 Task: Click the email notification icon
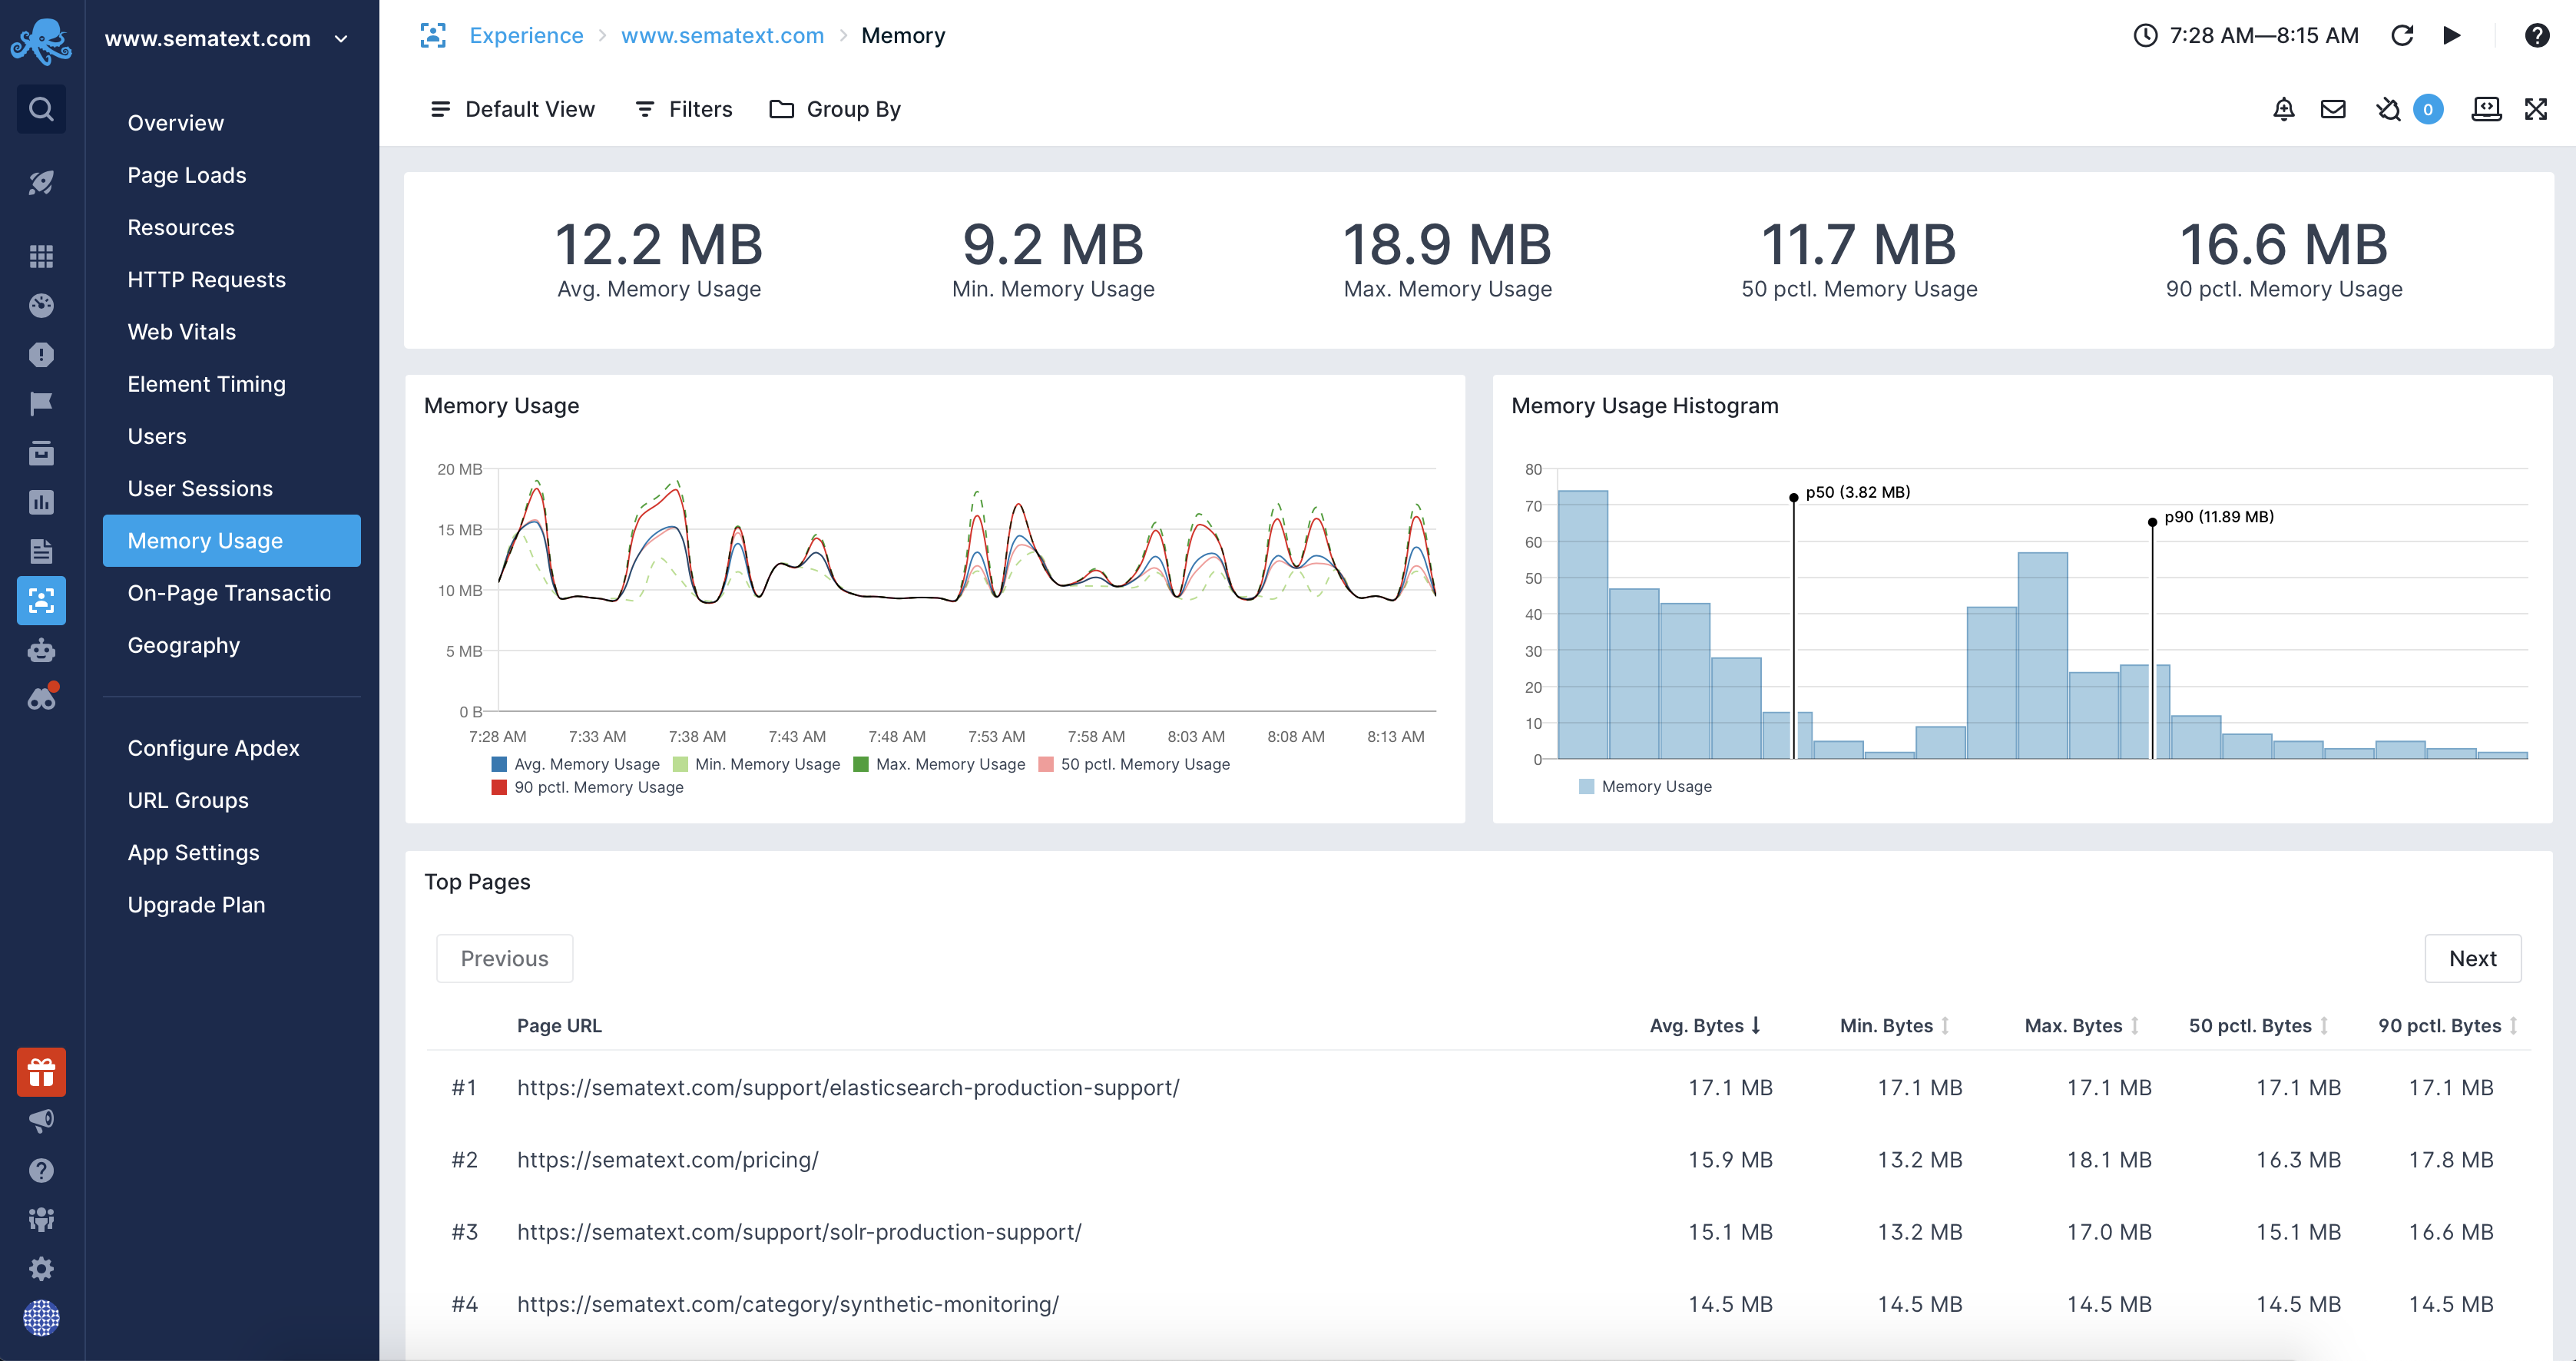(x=2334, y=109)
